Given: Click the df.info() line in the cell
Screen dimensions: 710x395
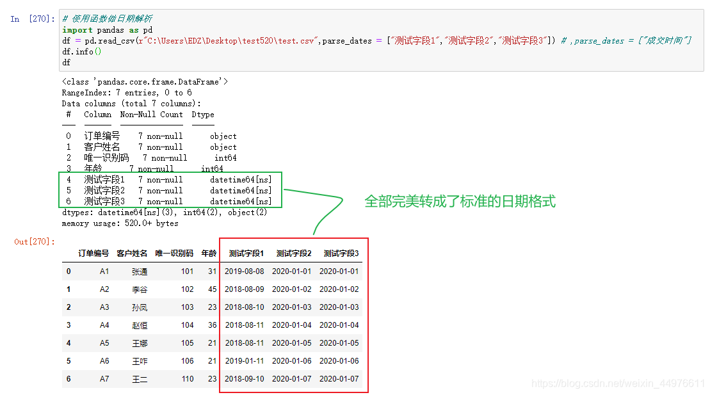Looking at the screenshot, I should [82, 52].
